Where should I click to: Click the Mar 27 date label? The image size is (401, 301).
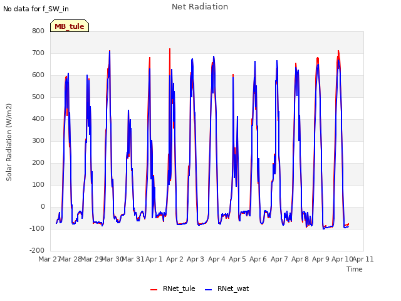[x=49, y=259]
